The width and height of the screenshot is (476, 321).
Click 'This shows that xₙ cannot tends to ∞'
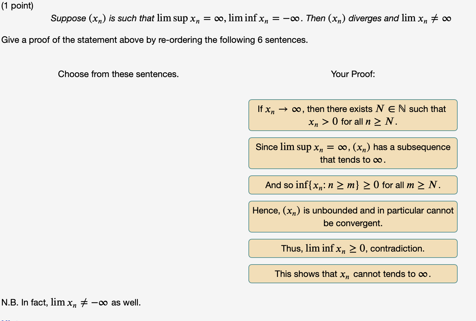coord(353,273)
